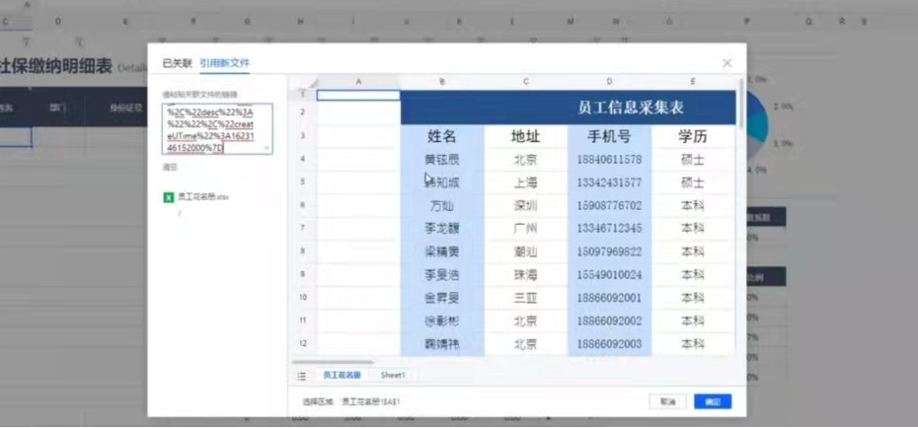Click 北京 in the 18840611578 row
Image resolution: width=918 pixels, height=428 pixels.
tap(526, 160)
